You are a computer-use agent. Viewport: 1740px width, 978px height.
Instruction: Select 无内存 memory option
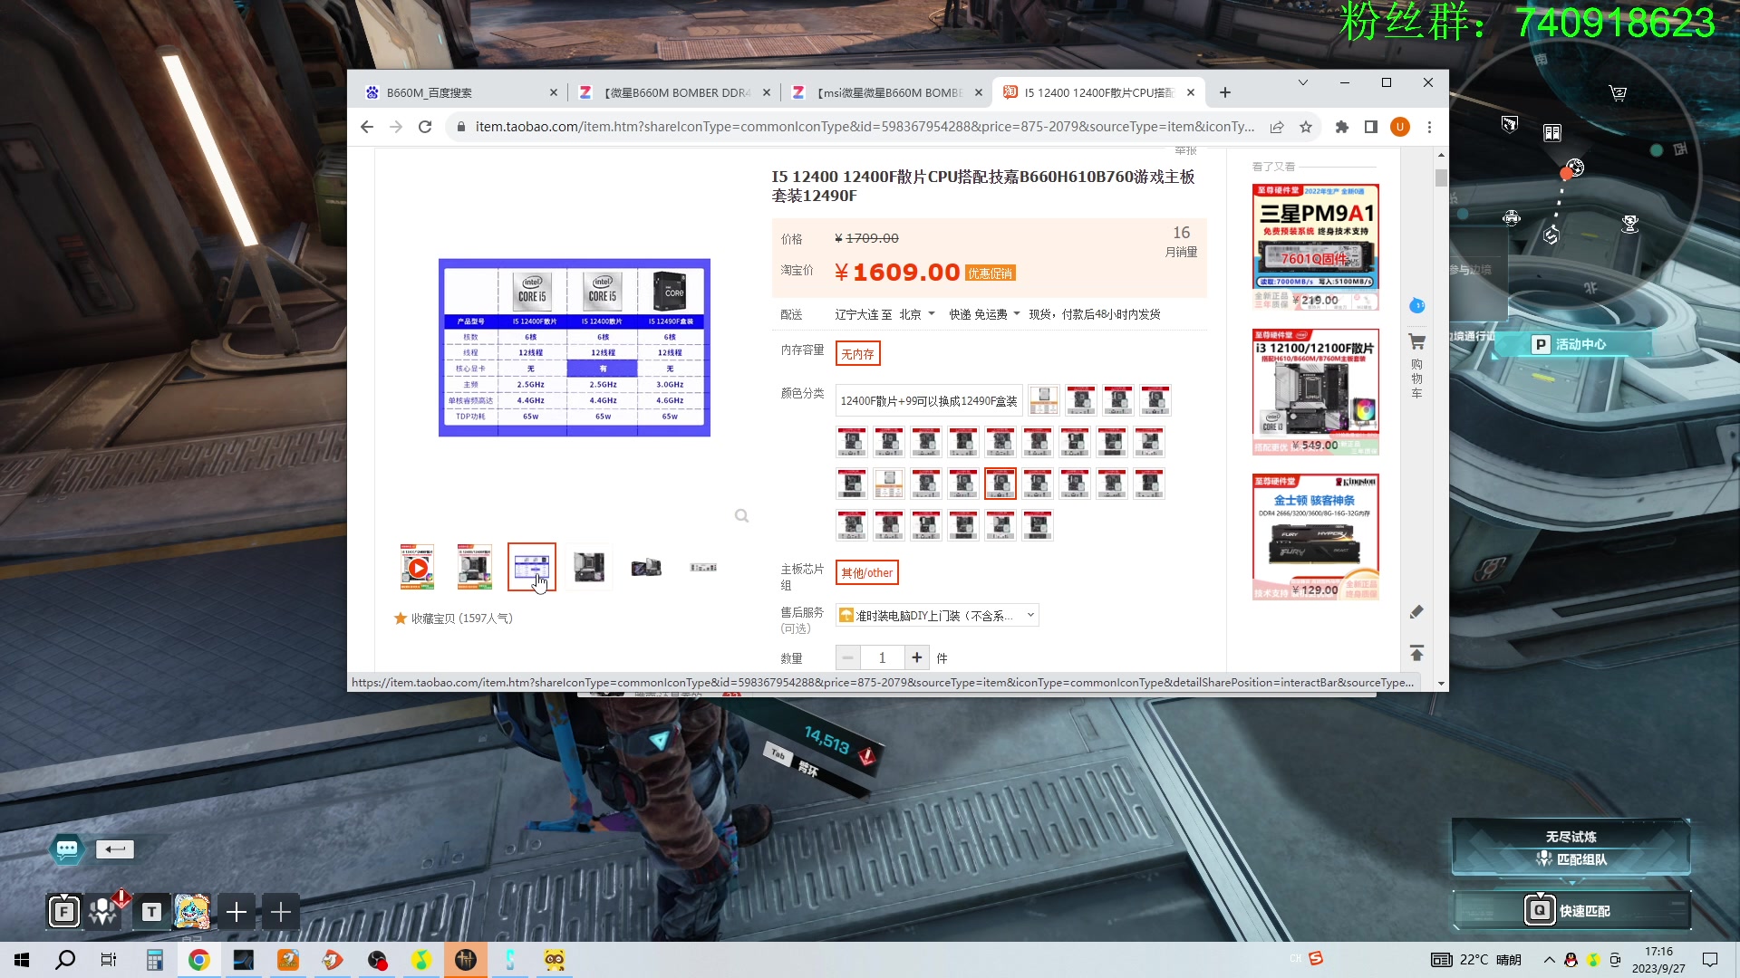point(857,354)
